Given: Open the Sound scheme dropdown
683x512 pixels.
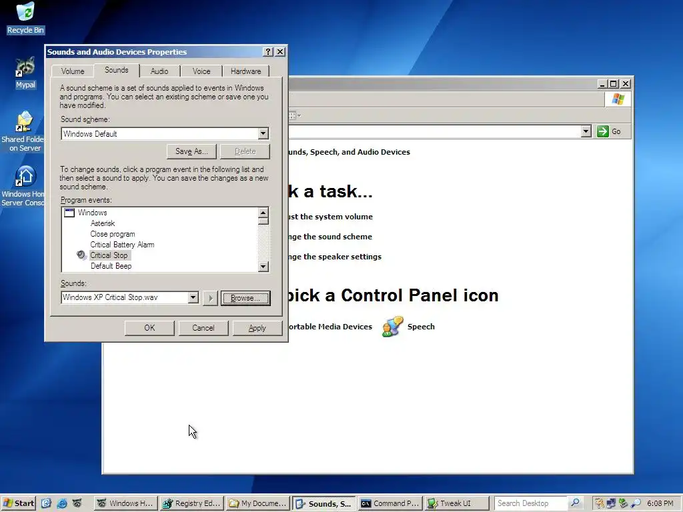Looking at the screenshot, I should click(x=263, y=133).
